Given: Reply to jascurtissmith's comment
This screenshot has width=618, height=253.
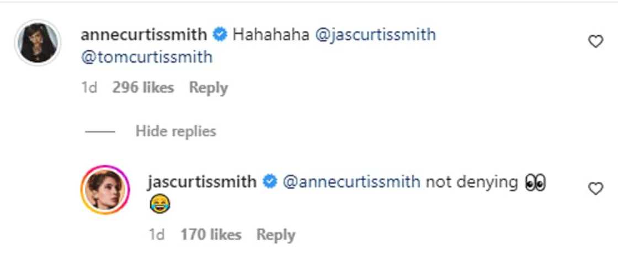Looking at the screenshot, I should click(x=276, y=235).
